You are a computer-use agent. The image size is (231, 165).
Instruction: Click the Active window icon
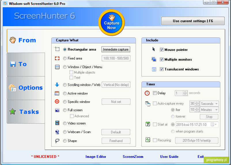[x=57, y=93]
